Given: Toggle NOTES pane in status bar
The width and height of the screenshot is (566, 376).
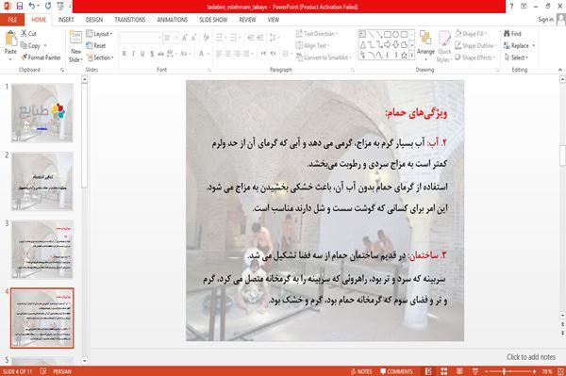Looking at the screenshot, I should click(x=361, y=371).
